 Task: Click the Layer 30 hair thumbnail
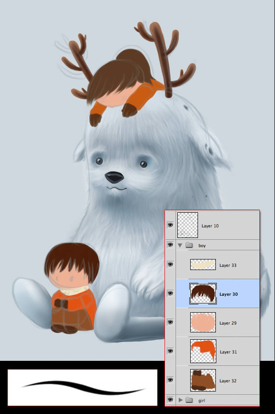[203, 293]
